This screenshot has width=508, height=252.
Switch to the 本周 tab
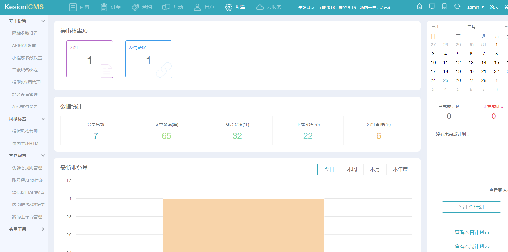(x=352, y=169)
